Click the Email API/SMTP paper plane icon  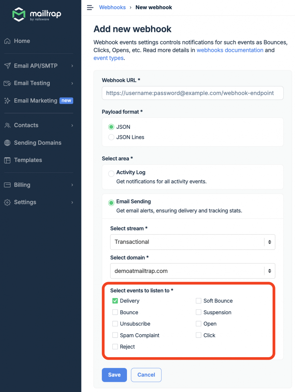[x=7, y=66]
